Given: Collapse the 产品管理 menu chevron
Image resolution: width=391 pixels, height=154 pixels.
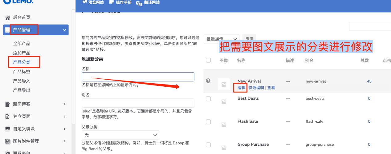Looking at the screenshot, I should tap(64, 30).
